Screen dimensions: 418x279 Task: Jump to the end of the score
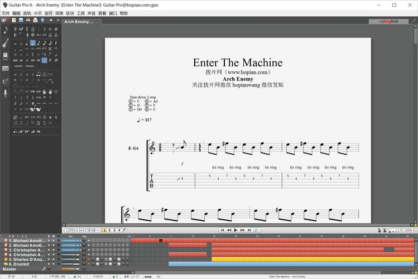pyautogui.click(x=249, y=230)
